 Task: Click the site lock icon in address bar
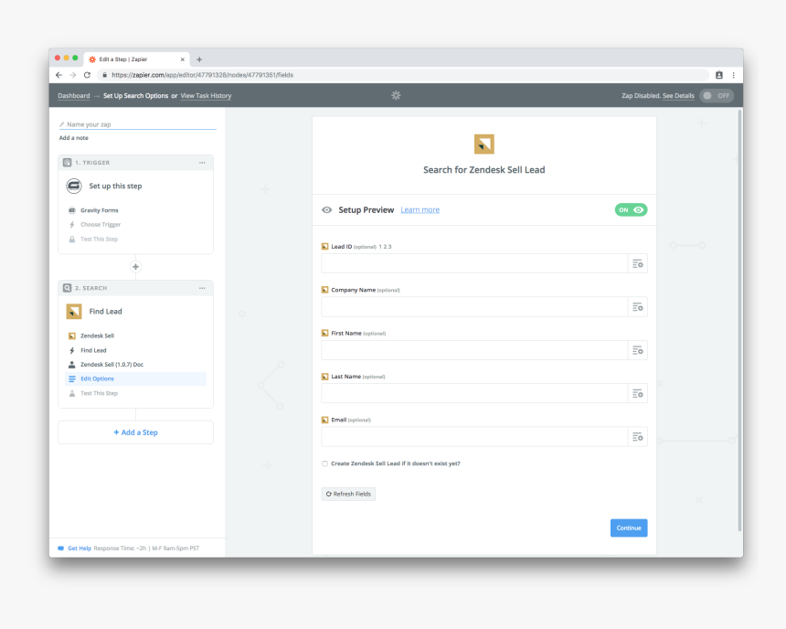[104, 75]
